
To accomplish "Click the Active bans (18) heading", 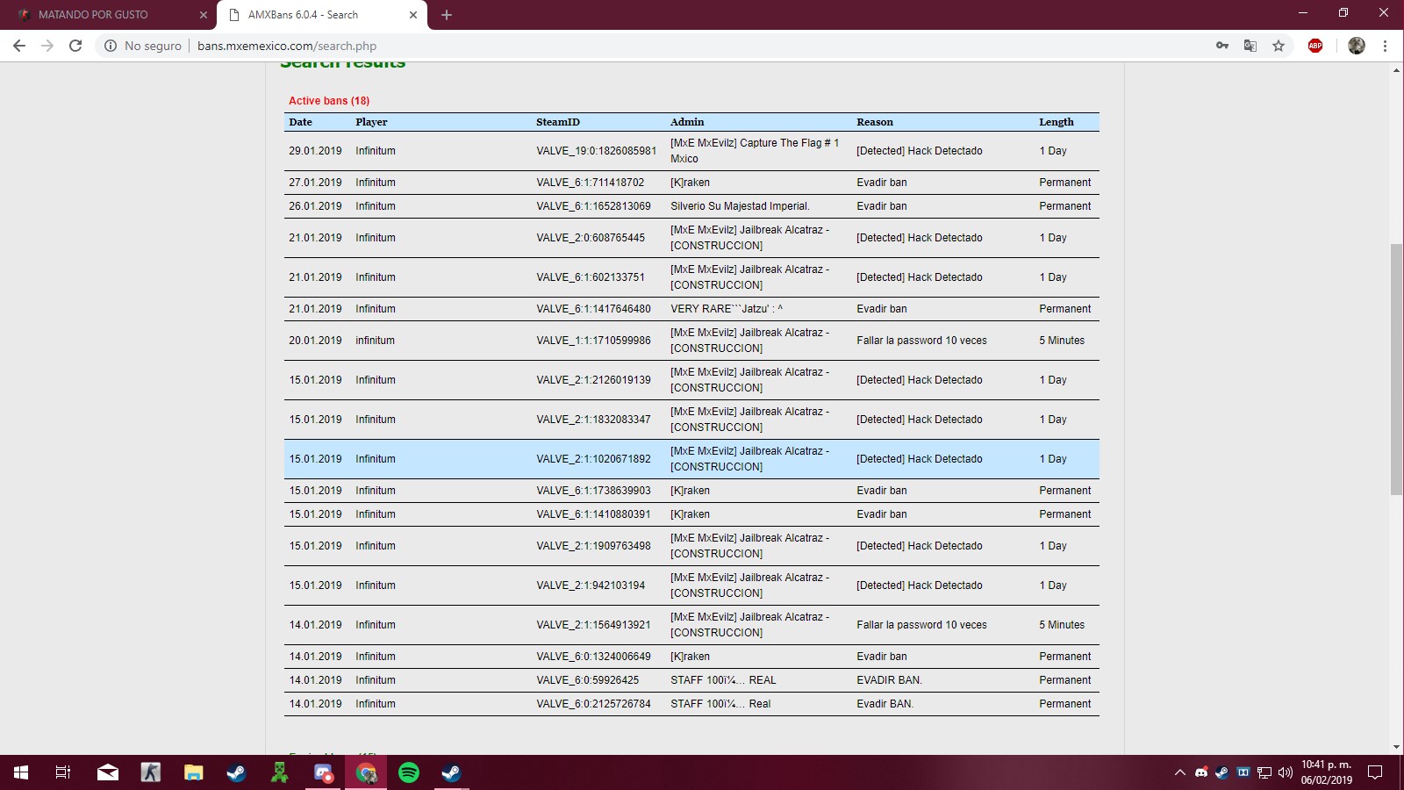I will [329, 101].
